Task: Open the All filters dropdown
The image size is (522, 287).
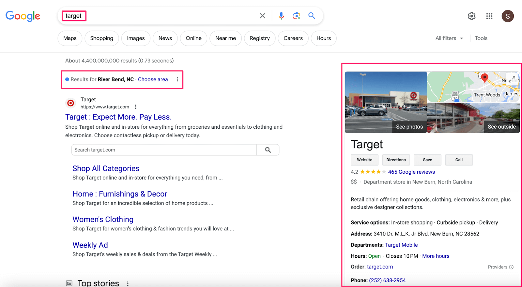Action: (x=449, y=38)
